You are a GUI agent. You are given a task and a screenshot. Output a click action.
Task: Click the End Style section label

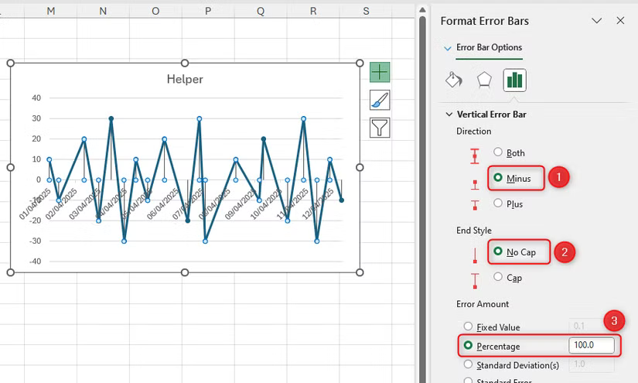(473, 231)
